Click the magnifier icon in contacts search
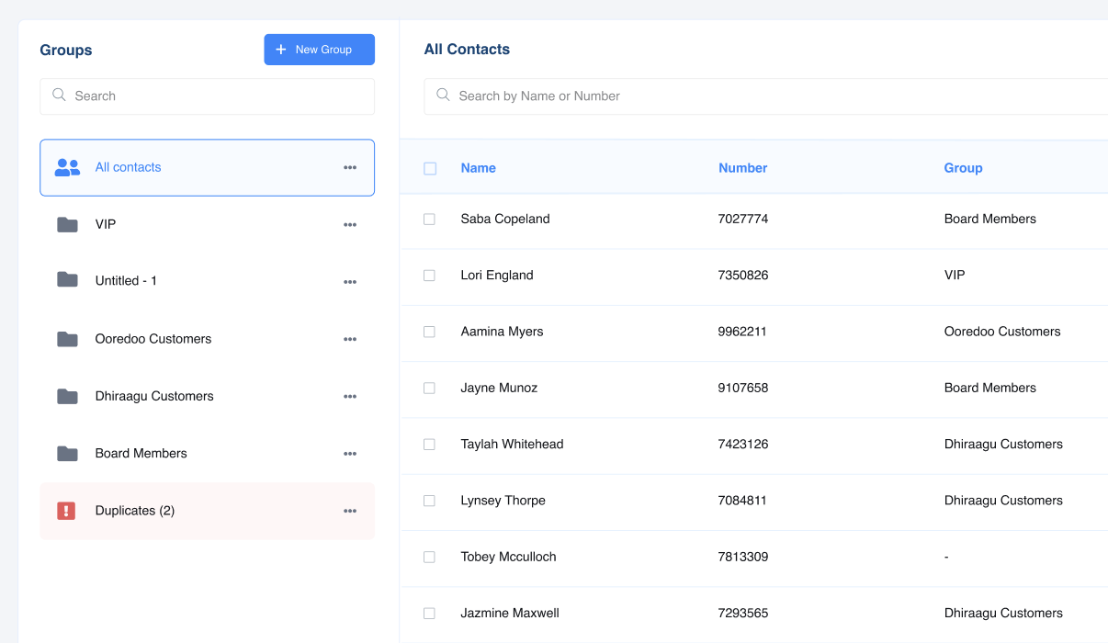1108x643 pixels. tap(443, 96)
